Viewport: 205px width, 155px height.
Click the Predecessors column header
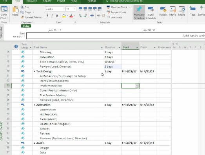(164, 47)
